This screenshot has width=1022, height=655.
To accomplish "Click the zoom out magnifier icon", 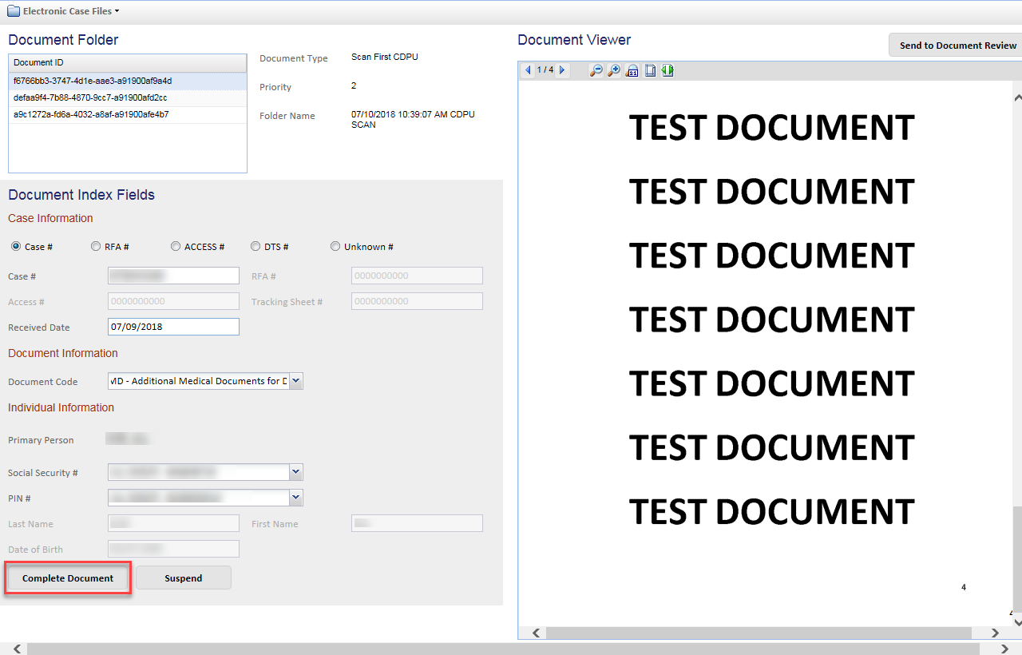I will tap(596, 70).
